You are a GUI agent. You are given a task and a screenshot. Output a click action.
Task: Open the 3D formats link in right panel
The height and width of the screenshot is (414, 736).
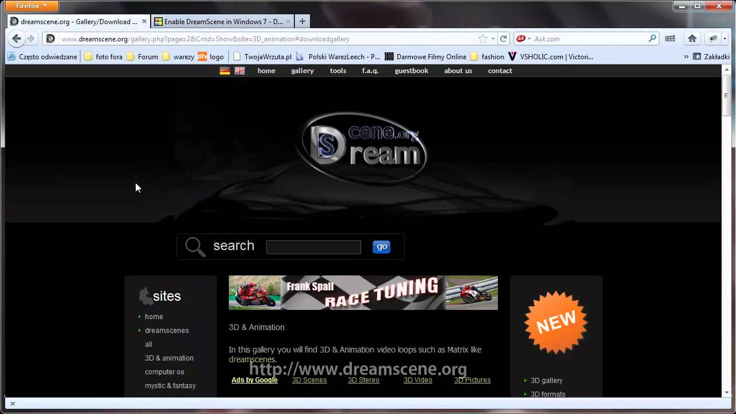548,394
